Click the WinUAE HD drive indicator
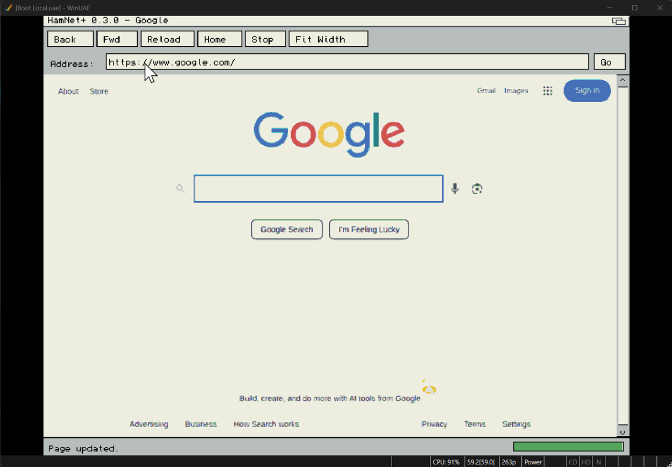Viewport: 672px width, 467px height. (x=586, y=462)
